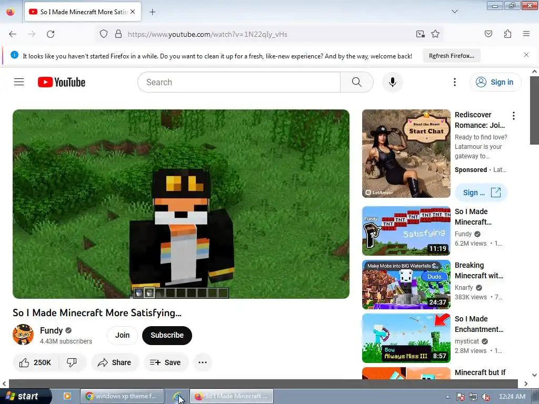Viewport: 539px width, 404px height.
Task: Save the video to playlist
Action: pyautogui.click(x=166, y=362)
